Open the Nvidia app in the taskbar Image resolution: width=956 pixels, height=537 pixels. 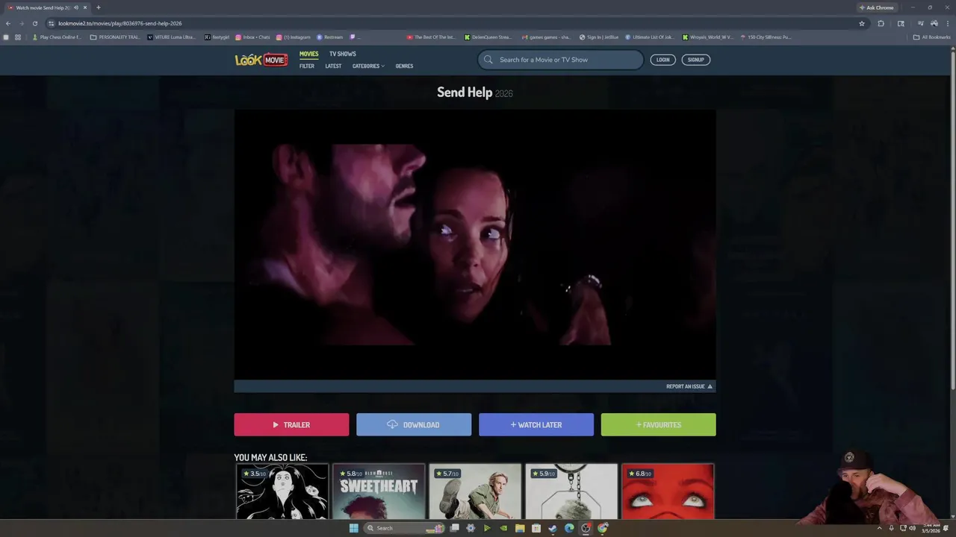pyautogui.click(x=503, y=528)
